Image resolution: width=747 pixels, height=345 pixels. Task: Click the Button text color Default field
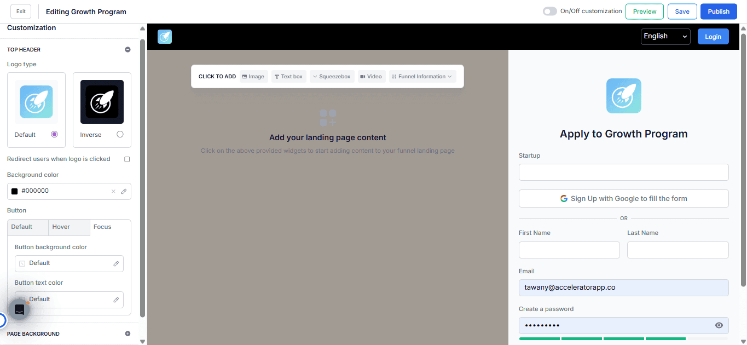click(x=69, y=300)
